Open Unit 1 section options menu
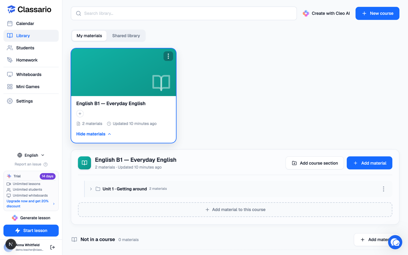This screenshot has width=408, height=255. 383,189
